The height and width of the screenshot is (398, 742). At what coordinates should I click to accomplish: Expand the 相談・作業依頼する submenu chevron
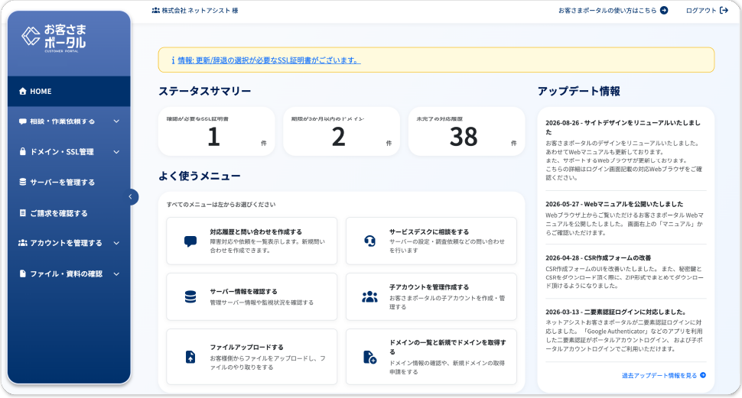116,121
